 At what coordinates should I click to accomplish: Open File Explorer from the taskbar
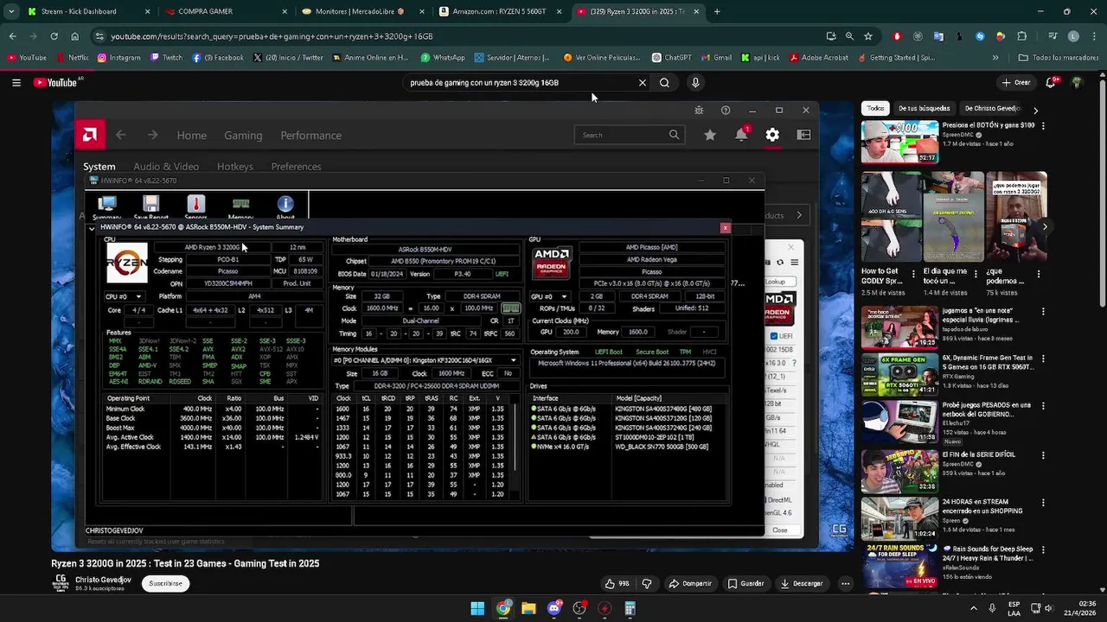(x=528, y=608)
